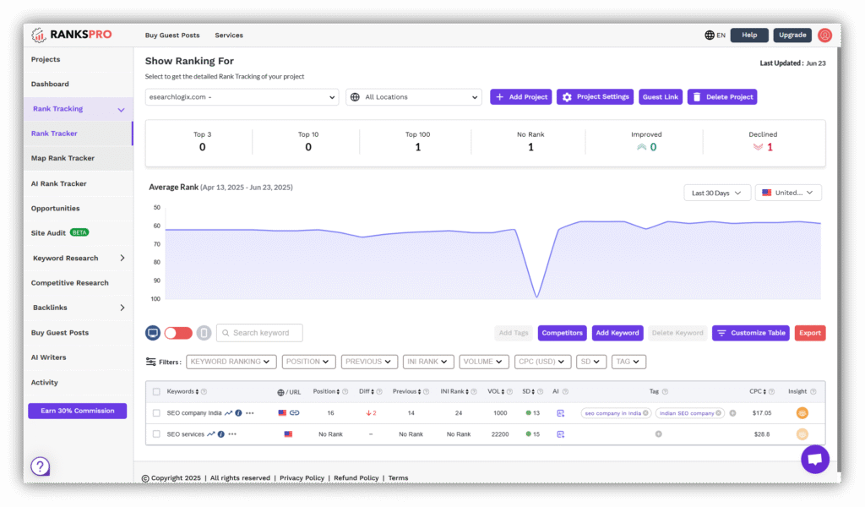Open Map Rank Tracker
The width and height of the screenshot is (865, 507).
63,158
